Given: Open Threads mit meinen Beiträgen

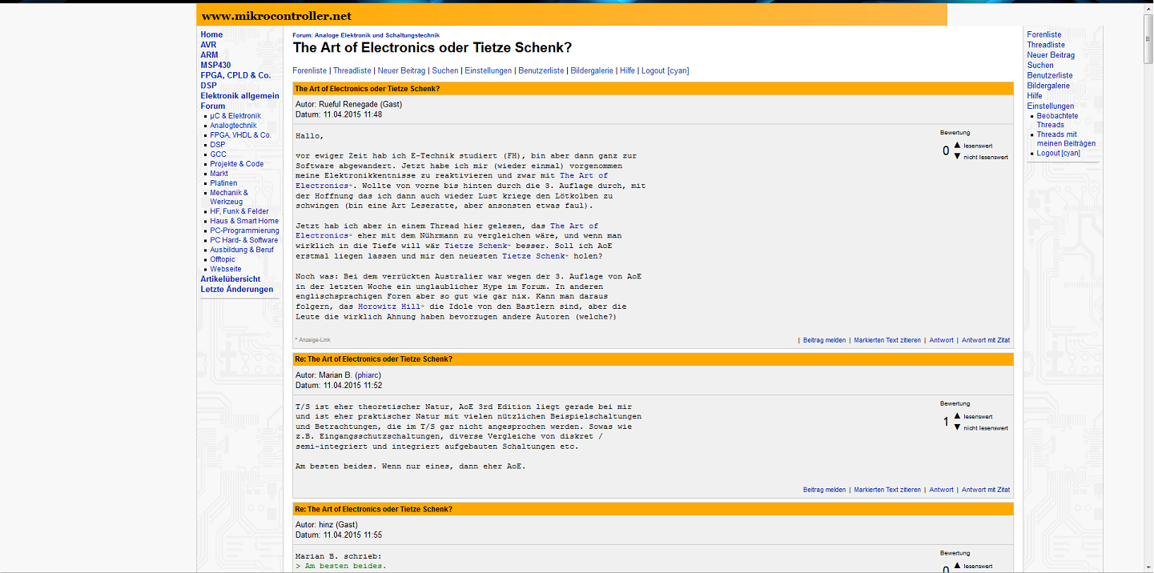Looking at the screenshot, I should 1066,139.
